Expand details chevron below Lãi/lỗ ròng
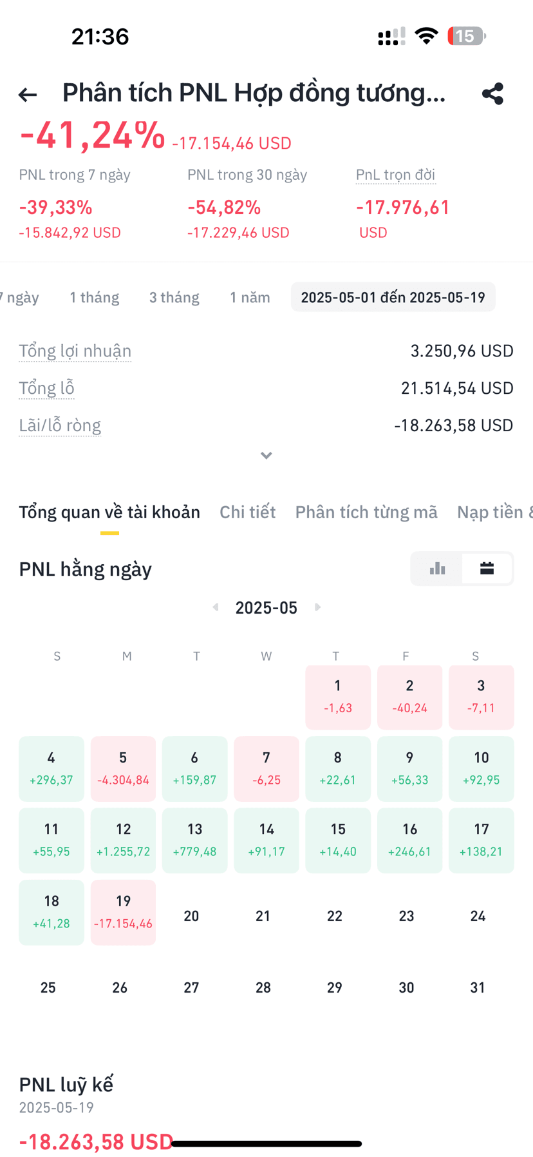The height and width of the screenshot is (1157, 533). [x=266, y=456]
